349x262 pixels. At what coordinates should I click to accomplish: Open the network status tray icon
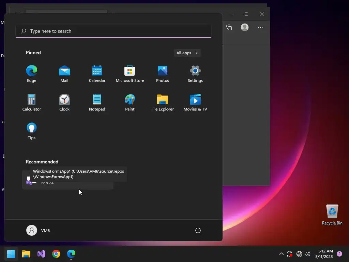coord(299,254)
